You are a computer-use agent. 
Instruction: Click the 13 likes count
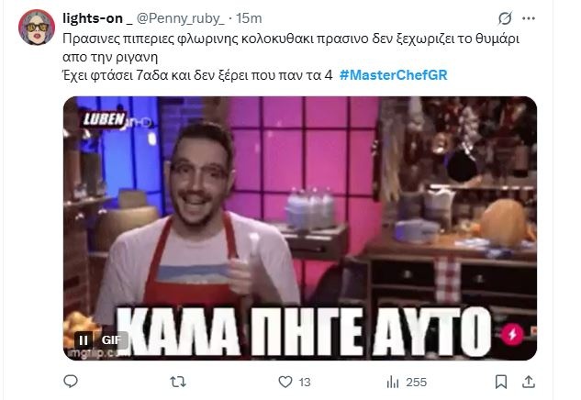[x=305, y=383]
